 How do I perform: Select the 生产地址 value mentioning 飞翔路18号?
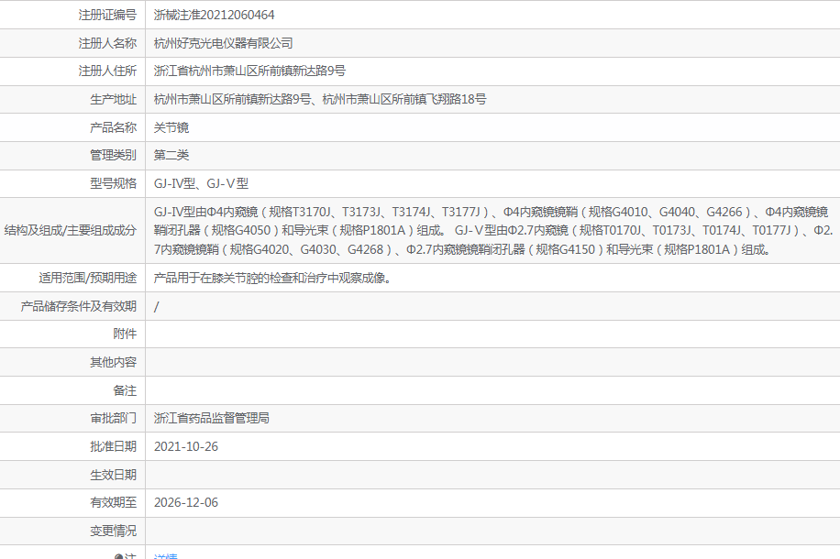click(320, 100)
